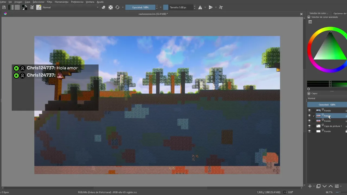Click the lock docker icon beside Selector de color avanzado

pos(309,17)
